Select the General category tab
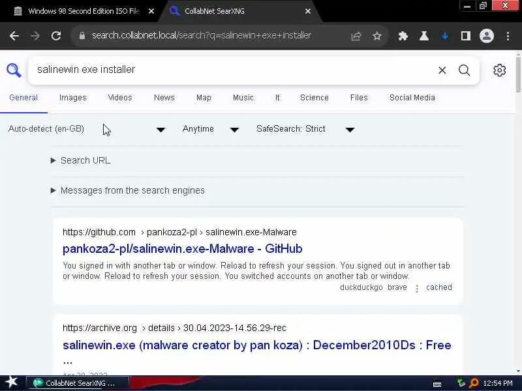This screenshot has height=391, width=522. pyautogui.click(x=23, y=98)
